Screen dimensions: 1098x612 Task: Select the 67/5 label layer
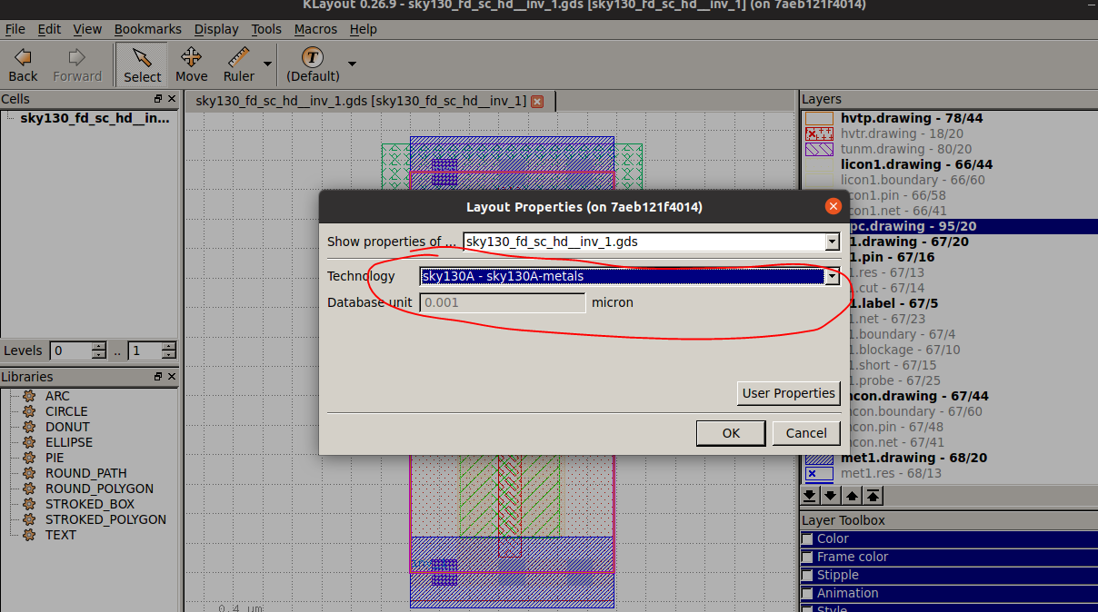pos(894,303)
